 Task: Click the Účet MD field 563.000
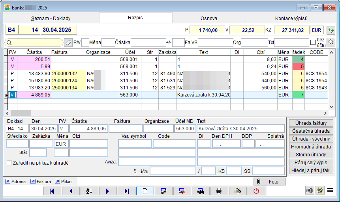[185, 129]
